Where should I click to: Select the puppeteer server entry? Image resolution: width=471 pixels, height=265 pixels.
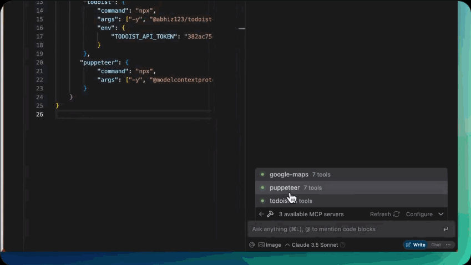[x=285, y=188]
